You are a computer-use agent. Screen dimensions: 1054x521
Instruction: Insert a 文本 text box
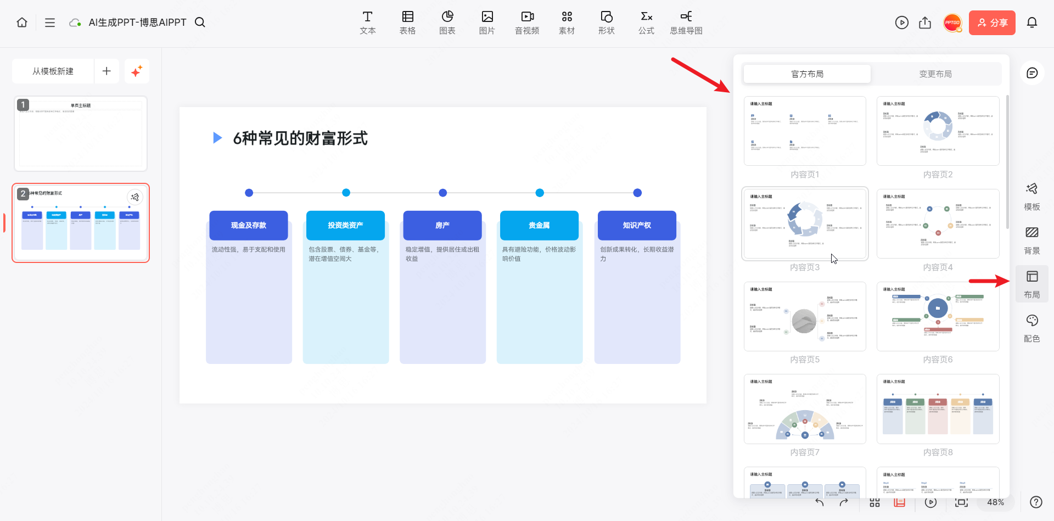point(368,23)
